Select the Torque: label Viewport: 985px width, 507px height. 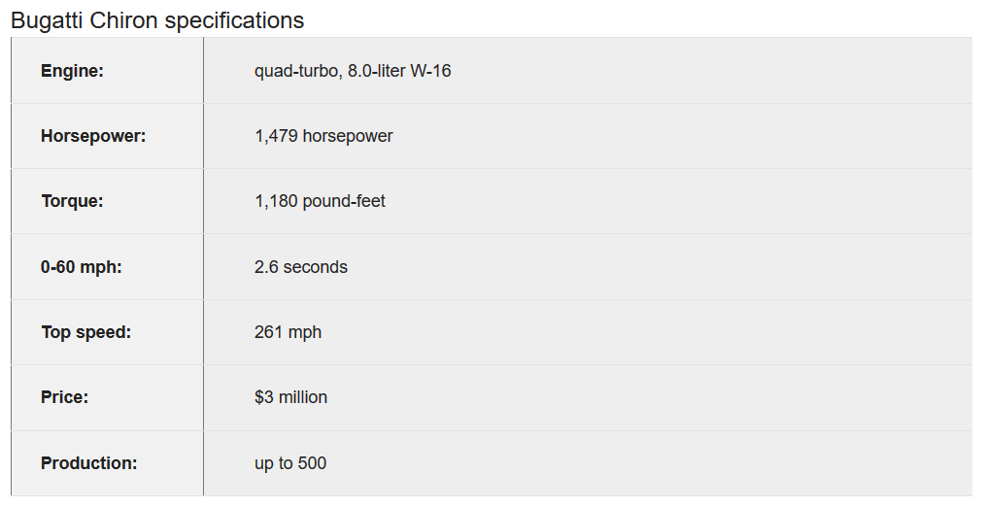pyautogui.click(x=72, y=201)
